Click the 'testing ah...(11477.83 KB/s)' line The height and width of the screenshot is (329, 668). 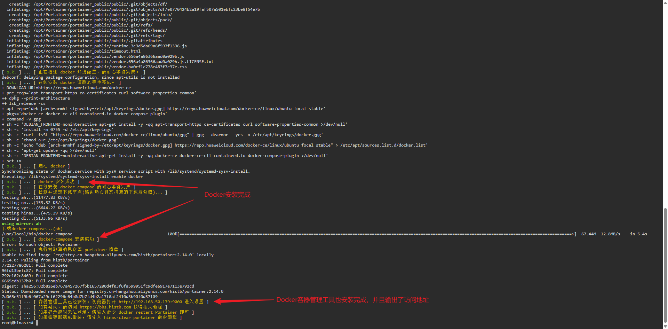tap(35, 197)
